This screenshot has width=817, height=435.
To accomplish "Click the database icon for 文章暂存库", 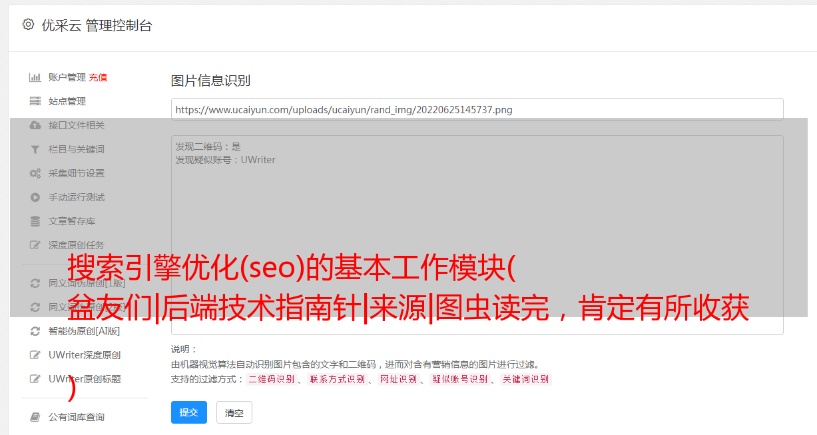I will point(35,221).
